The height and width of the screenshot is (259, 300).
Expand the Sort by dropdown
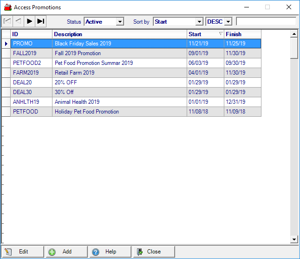(x=199, y=22)
